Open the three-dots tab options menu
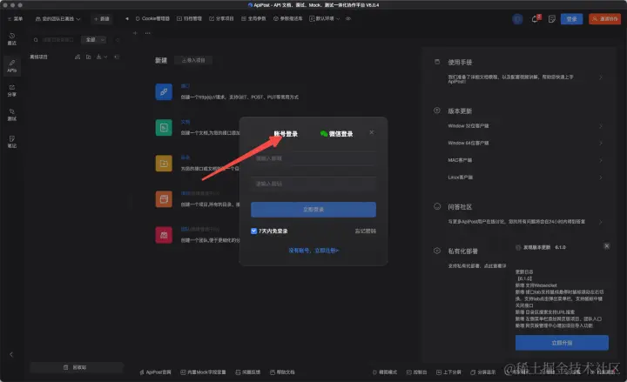The width and height of the screenshot is (627, 382). pyautogui.click(x=147, y=33)
